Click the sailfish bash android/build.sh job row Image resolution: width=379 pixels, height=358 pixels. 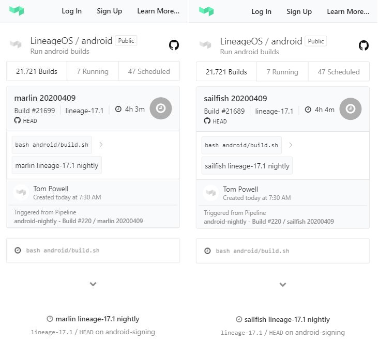[283, 251]
